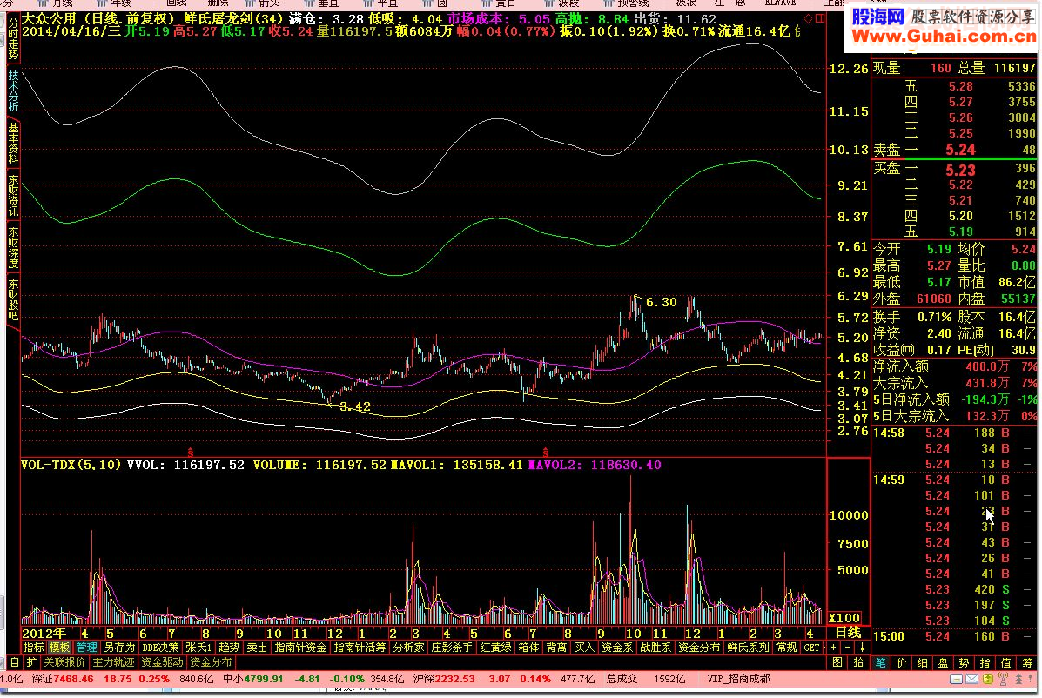Click the notes icon in status bar
The height and width of the screenshot is (698, 1042).
coord(956,679)
